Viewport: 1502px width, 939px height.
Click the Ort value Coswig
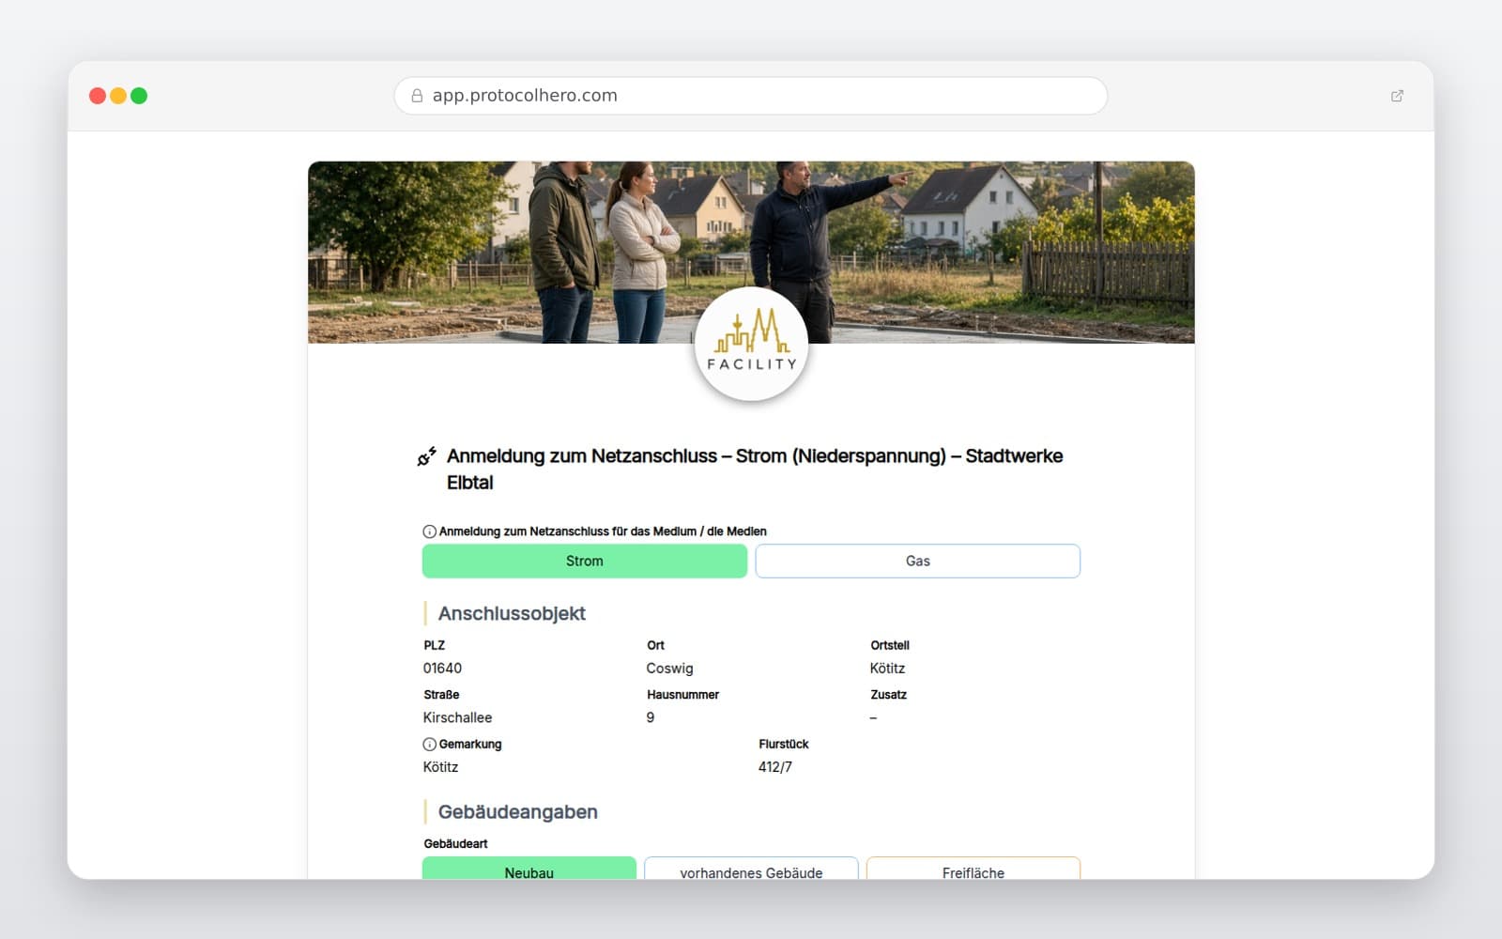[669, 669]
